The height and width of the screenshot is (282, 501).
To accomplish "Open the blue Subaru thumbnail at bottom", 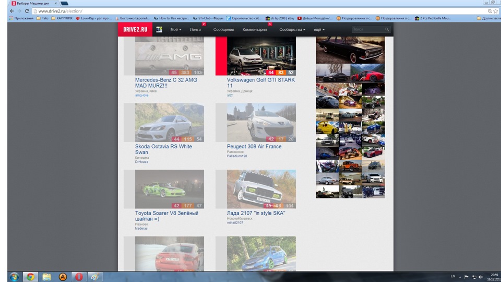I will 261,254.
